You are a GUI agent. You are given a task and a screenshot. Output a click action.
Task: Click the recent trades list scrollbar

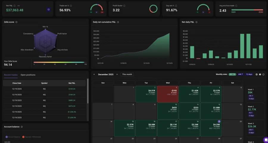tap(88, 91)
